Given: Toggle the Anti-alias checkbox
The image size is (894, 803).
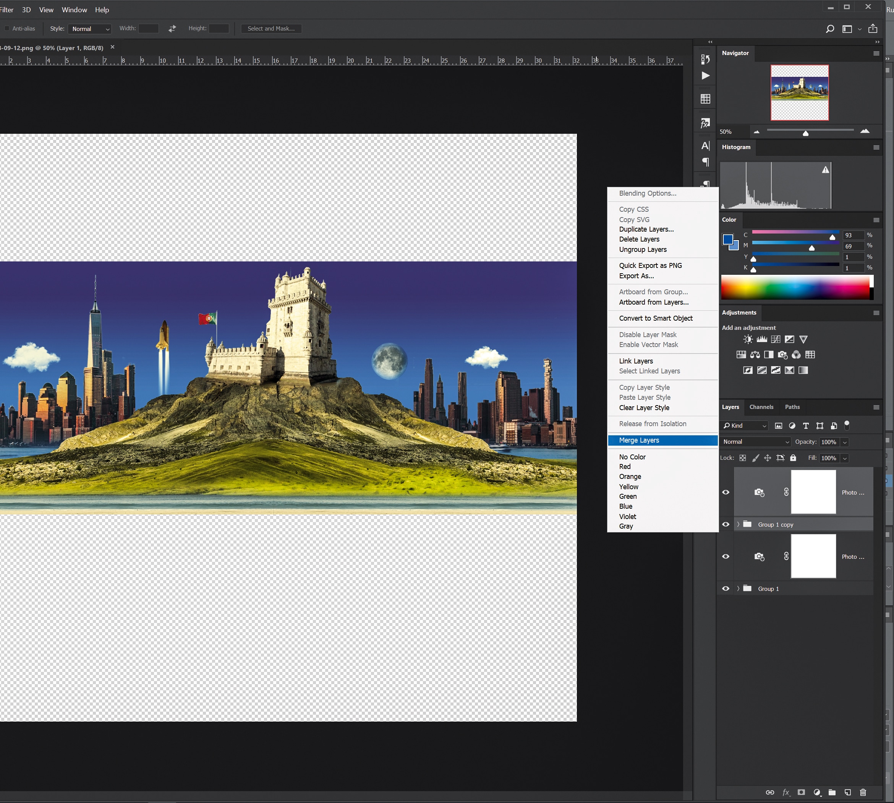Looking at the screenshot, I should tap(6, 29).
